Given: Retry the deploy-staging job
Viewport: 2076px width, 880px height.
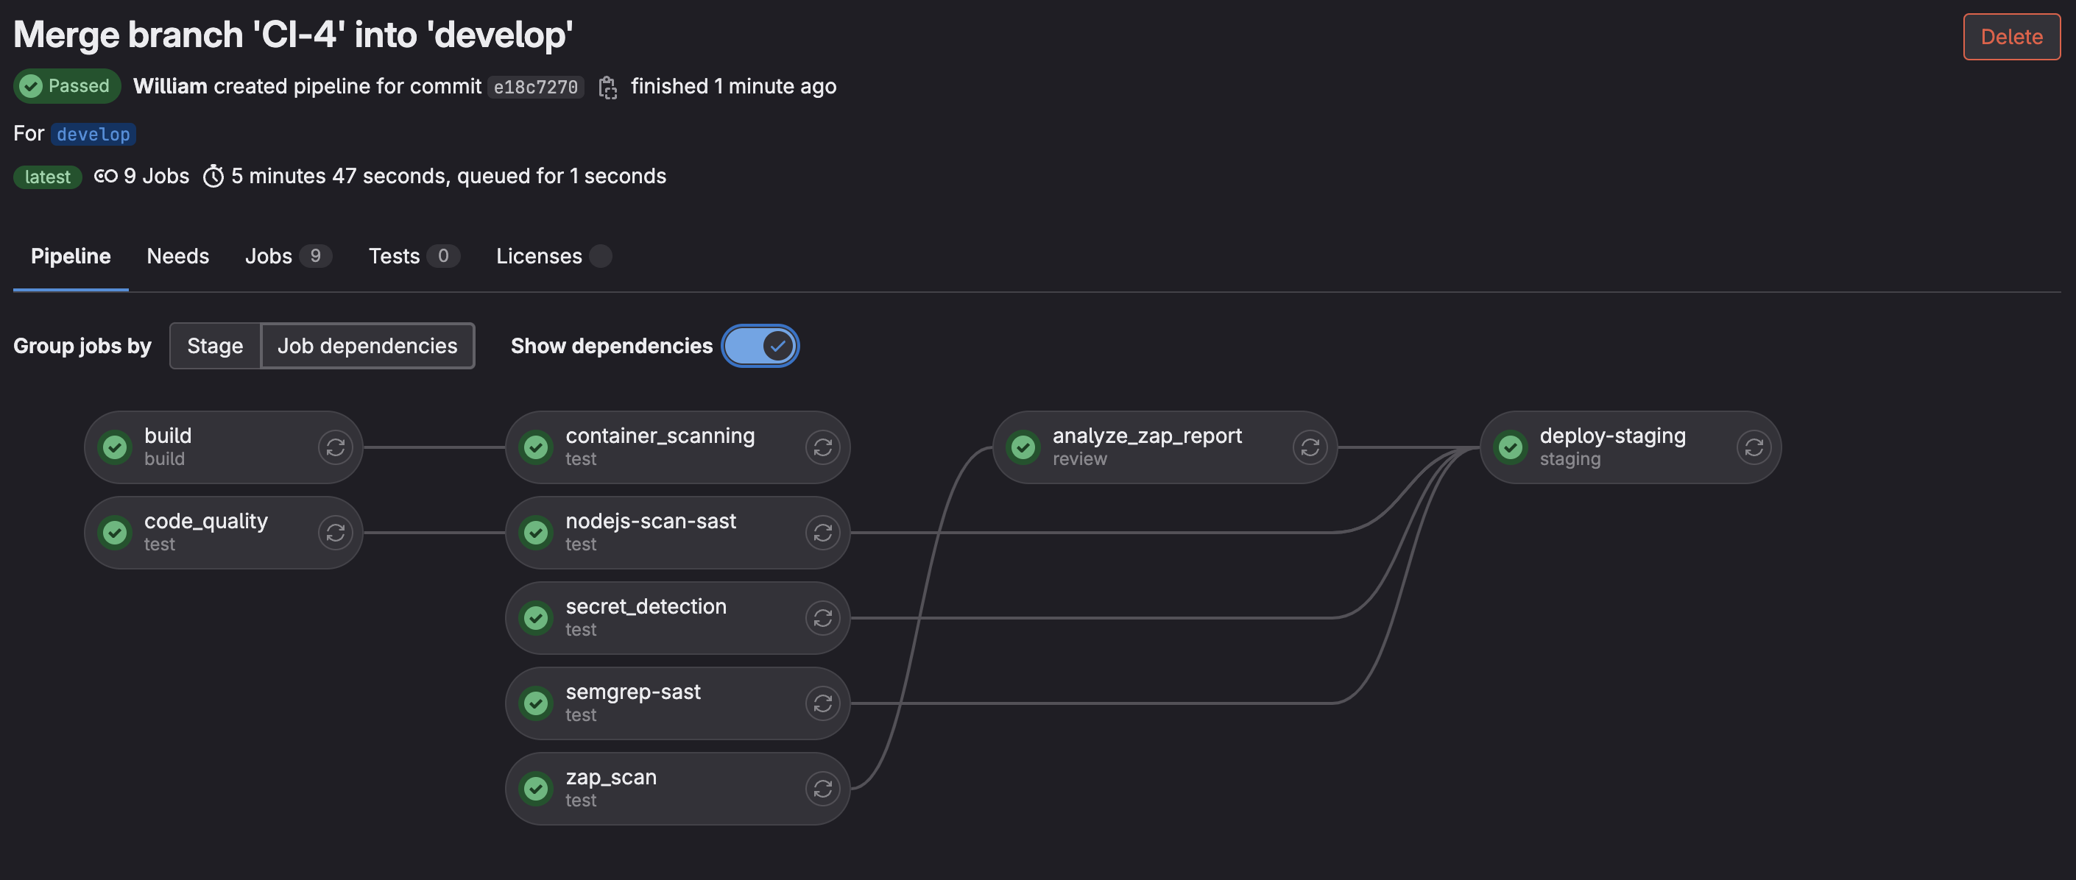Looking at the screenshot, I should [x=1754, y=447].
